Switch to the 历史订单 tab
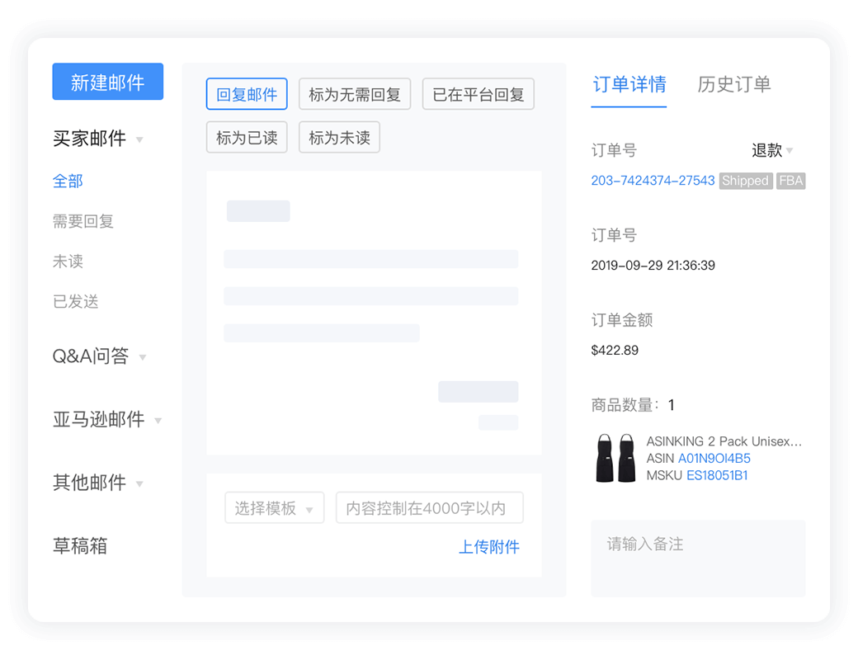 (x=733, y=83)
